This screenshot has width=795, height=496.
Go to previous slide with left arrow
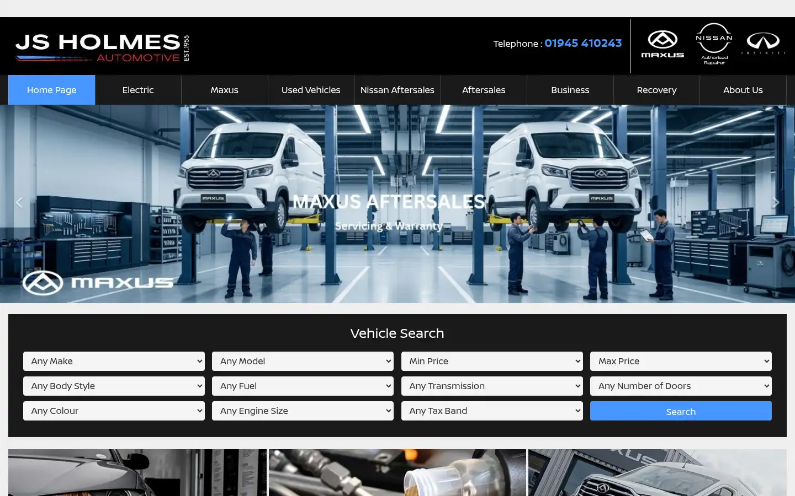coord(19,203)
